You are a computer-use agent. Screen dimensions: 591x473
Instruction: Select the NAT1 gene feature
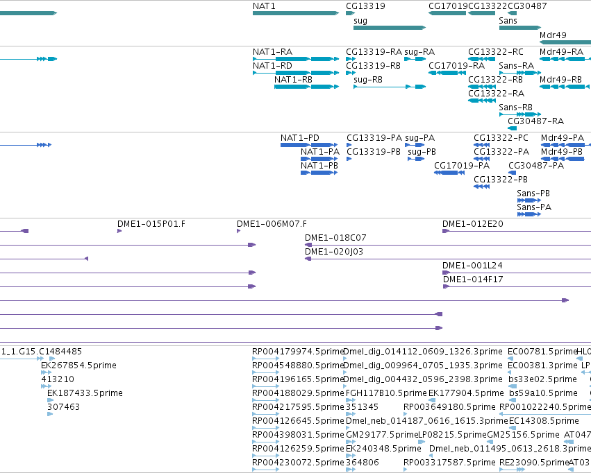tap(296, 13)
